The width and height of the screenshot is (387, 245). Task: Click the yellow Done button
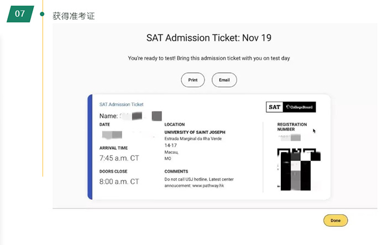336,220
